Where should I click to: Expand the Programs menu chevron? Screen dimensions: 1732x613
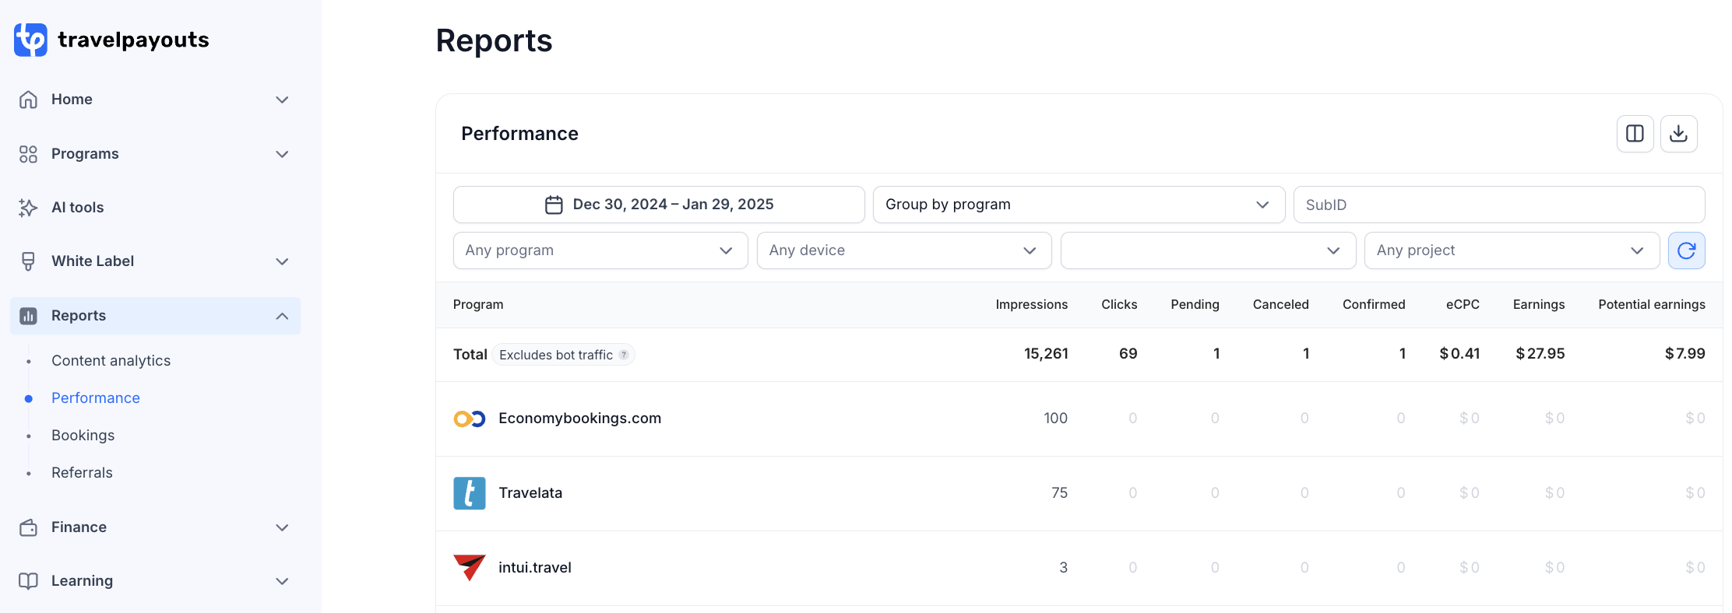click(x=282, y=154)
